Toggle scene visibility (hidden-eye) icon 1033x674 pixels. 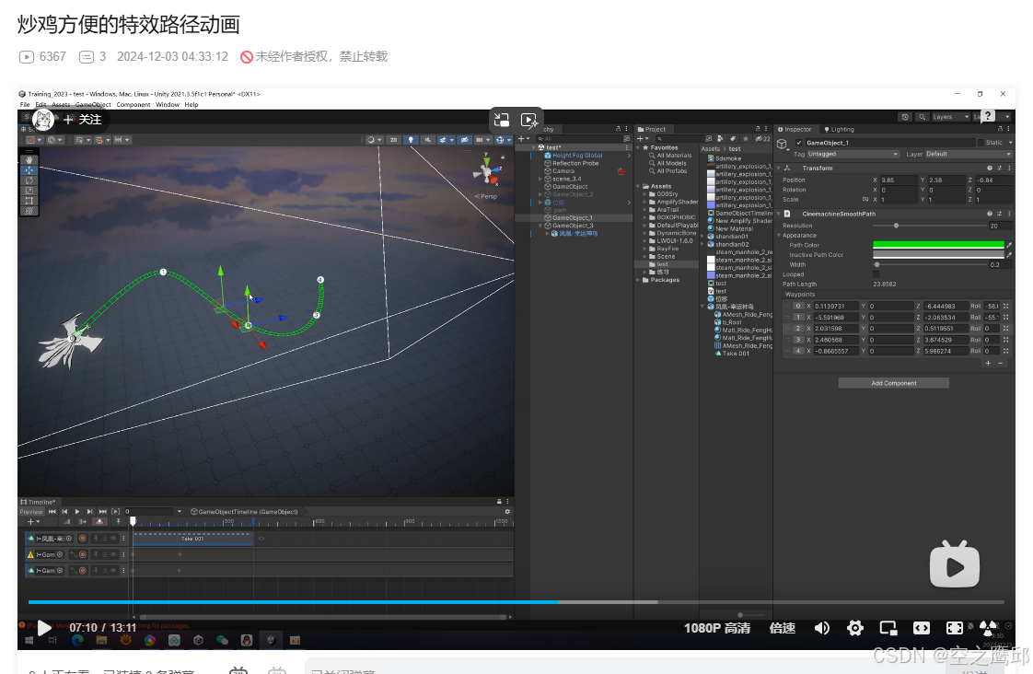464,140
